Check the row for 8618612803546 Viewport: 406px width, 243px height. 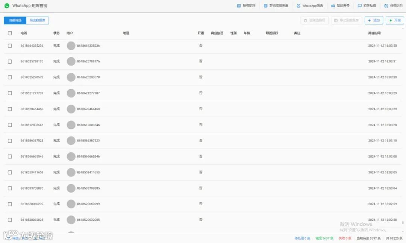[x=10, y=125]
